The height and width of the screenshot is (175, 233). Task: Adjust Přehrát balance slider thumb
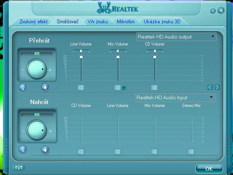(37, 53)
